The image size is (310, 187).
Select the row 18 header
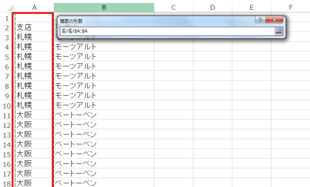(x=6, y=183)
